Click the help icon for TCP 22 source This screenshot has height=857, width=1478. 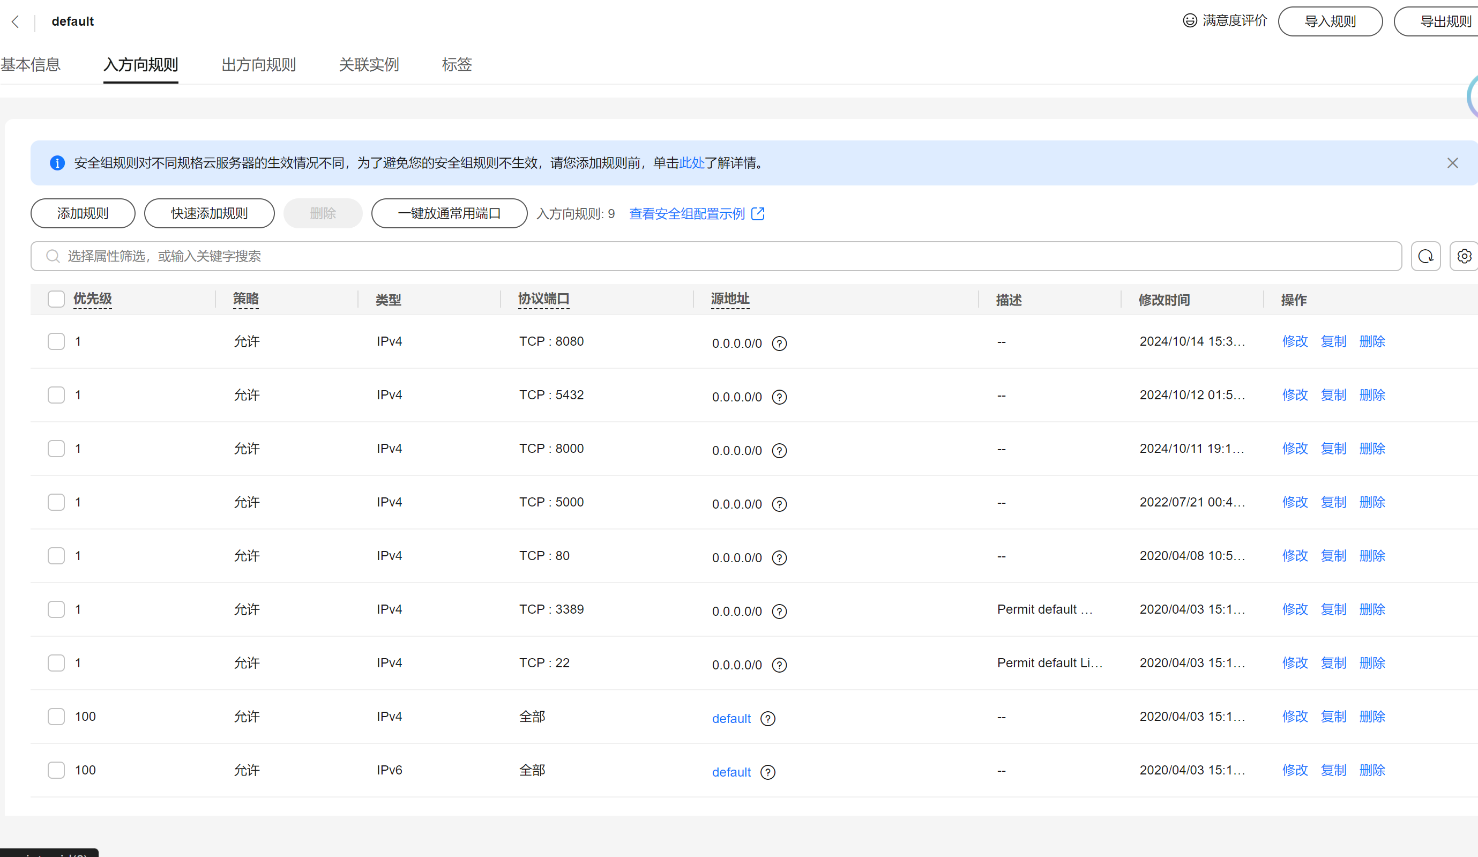[x=779, y=665]
